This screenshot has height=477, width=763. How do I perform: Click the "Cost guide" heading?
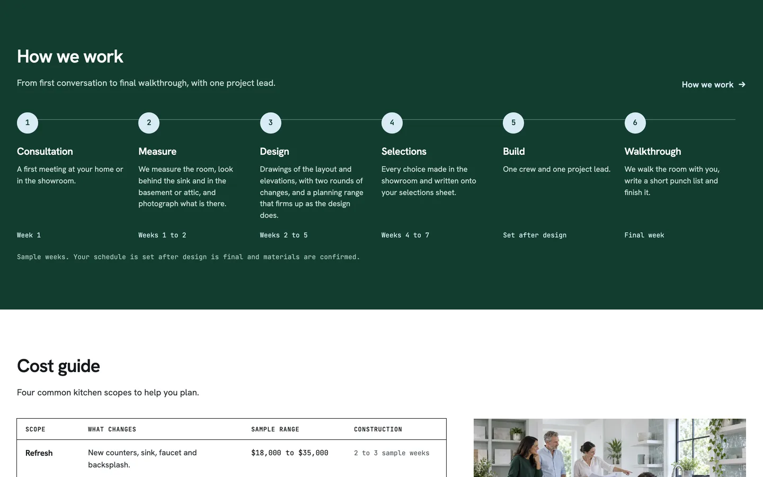pos(58,366)
